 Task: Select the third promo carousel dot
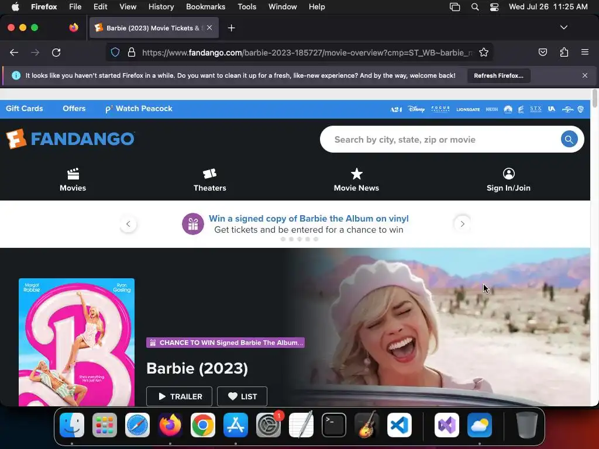299,239
